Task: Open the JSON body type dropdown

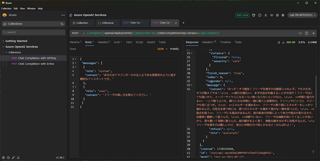Action: click(162, 49)
